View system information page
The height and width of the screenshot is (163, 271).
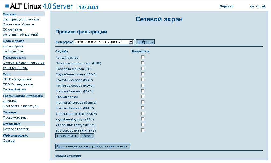(x=21, y=19)
